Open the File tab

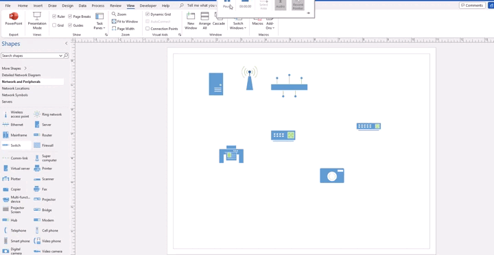pyautogui.click(x=8, y=5)
